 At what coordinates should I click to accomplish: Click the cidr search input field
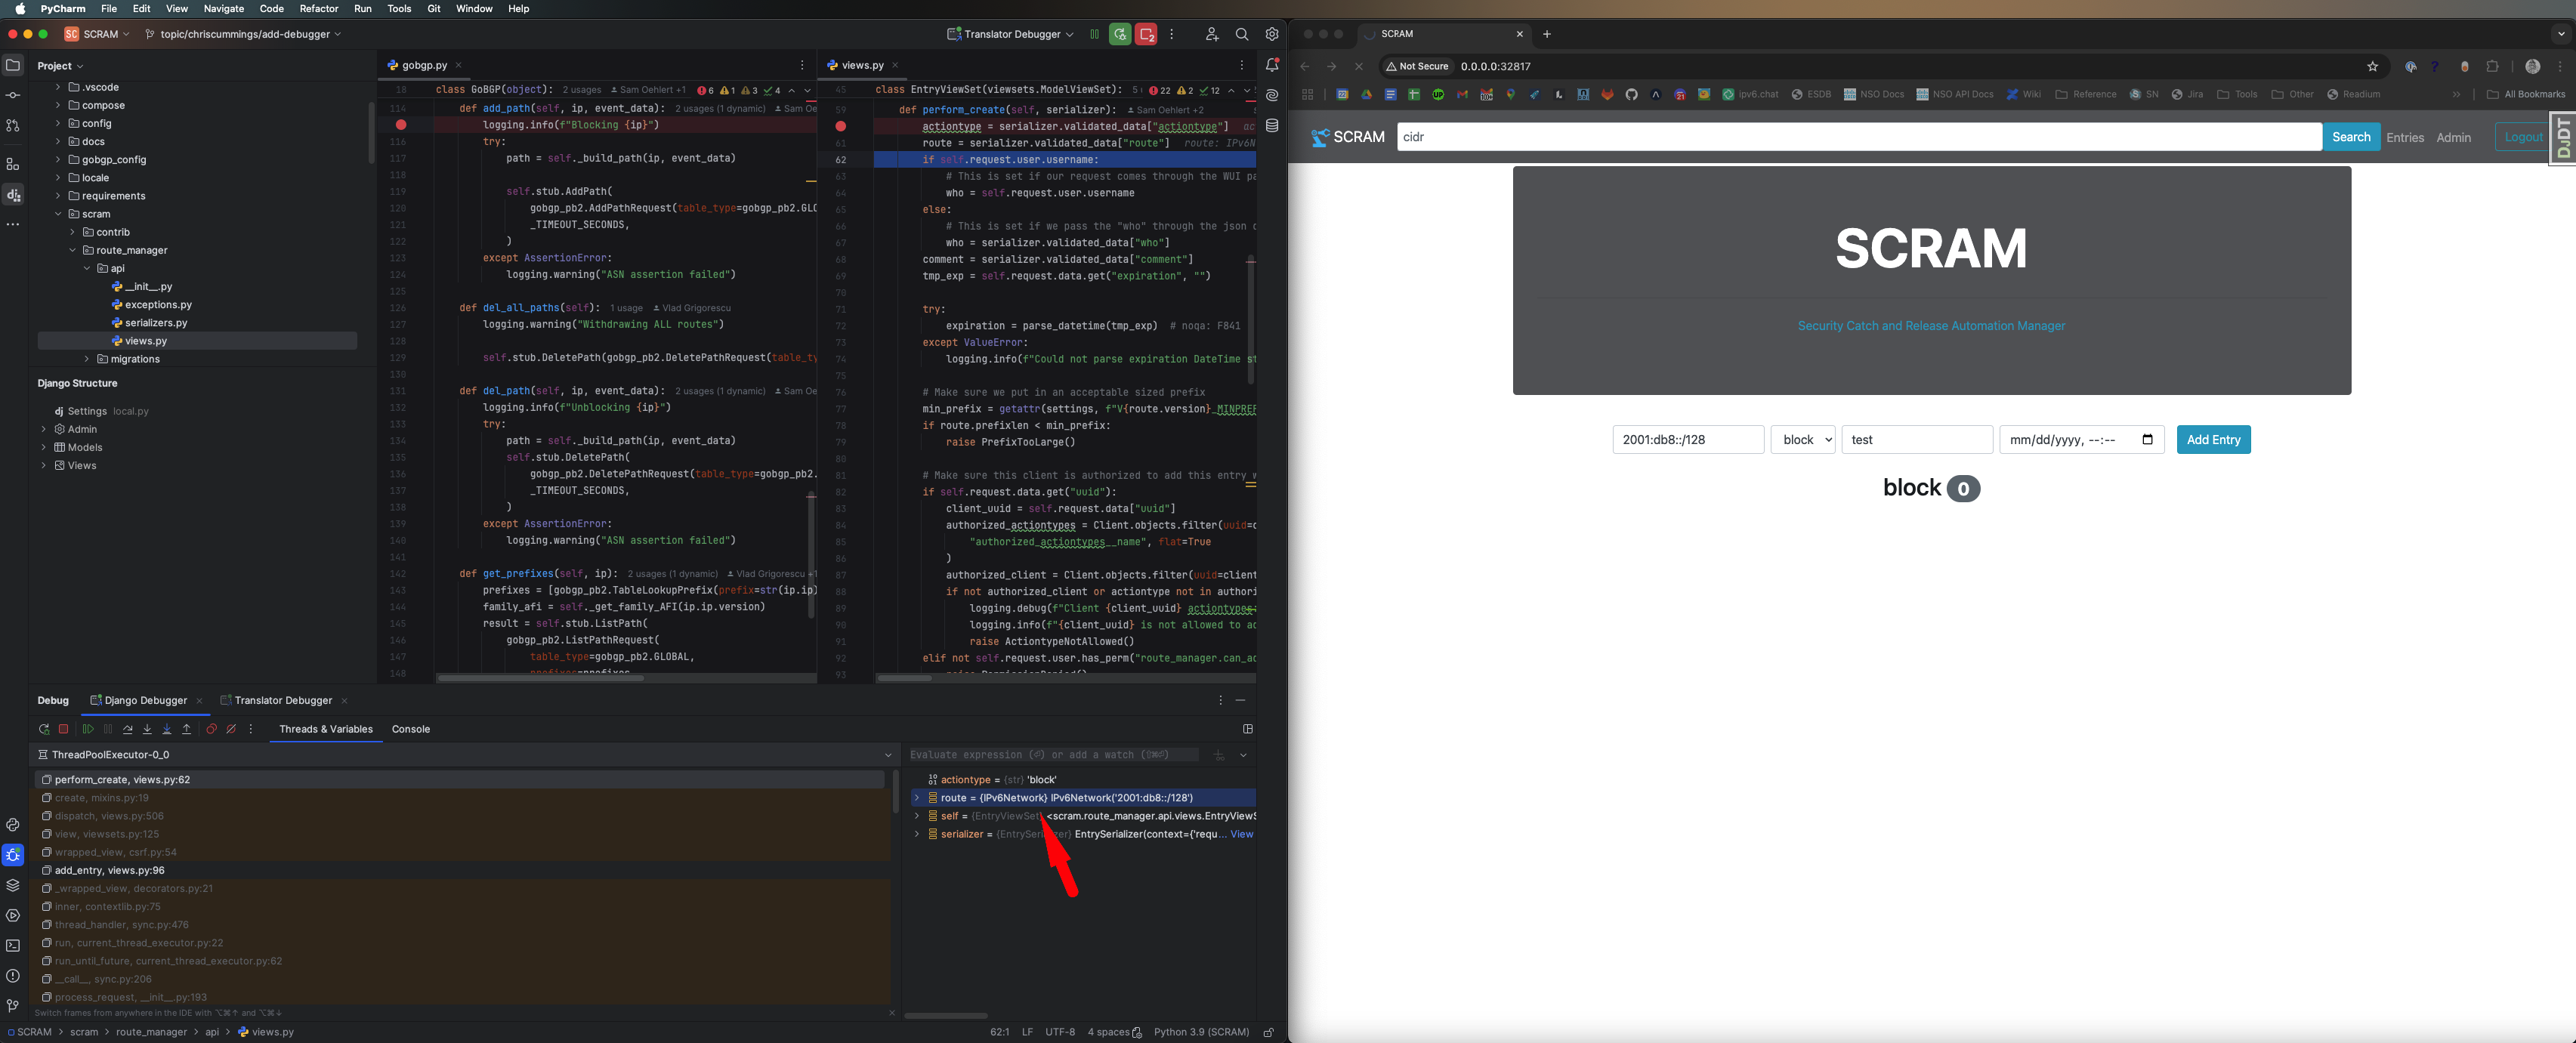1859,137
